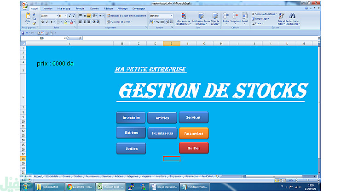Open the Mise en page tab
This screenshot has height=192, width=341.
click(x=64, y=9)
